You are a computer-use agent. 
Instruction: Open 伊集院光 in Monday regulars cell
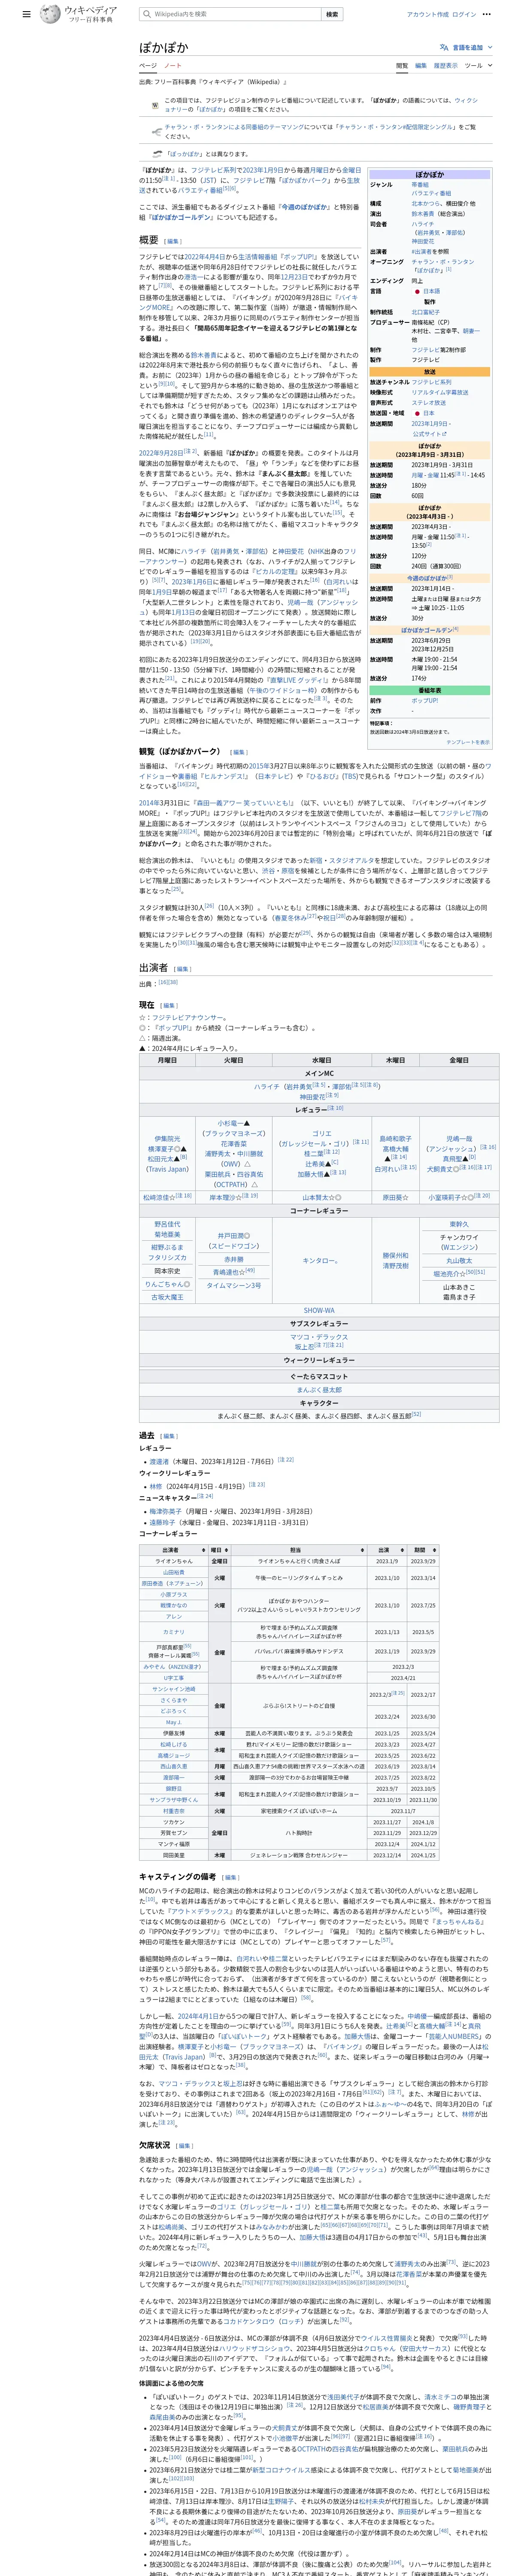(167, 1139)
